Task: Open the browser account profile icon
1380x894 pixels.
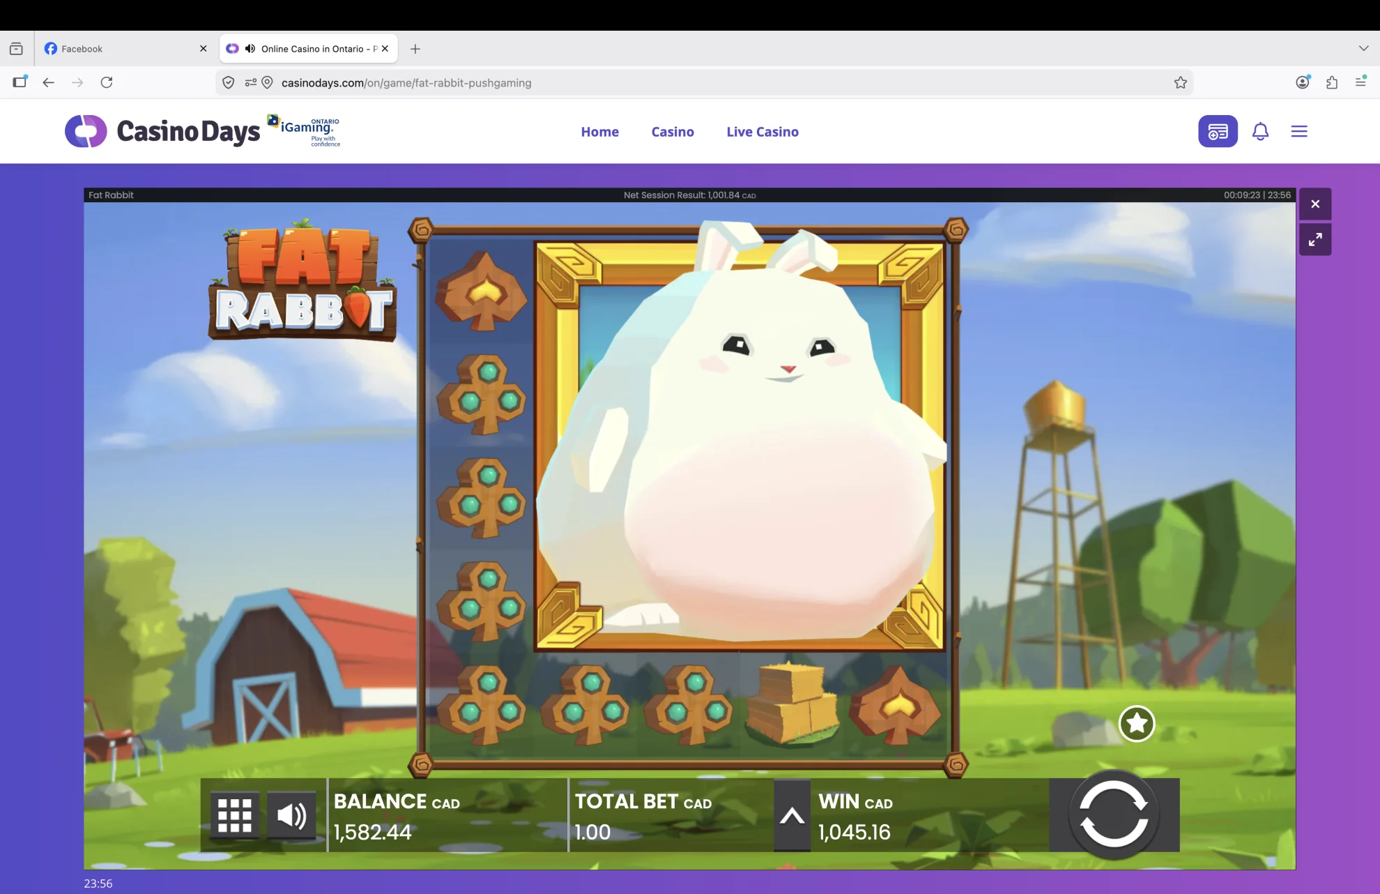Action: tap(1303, 82)
